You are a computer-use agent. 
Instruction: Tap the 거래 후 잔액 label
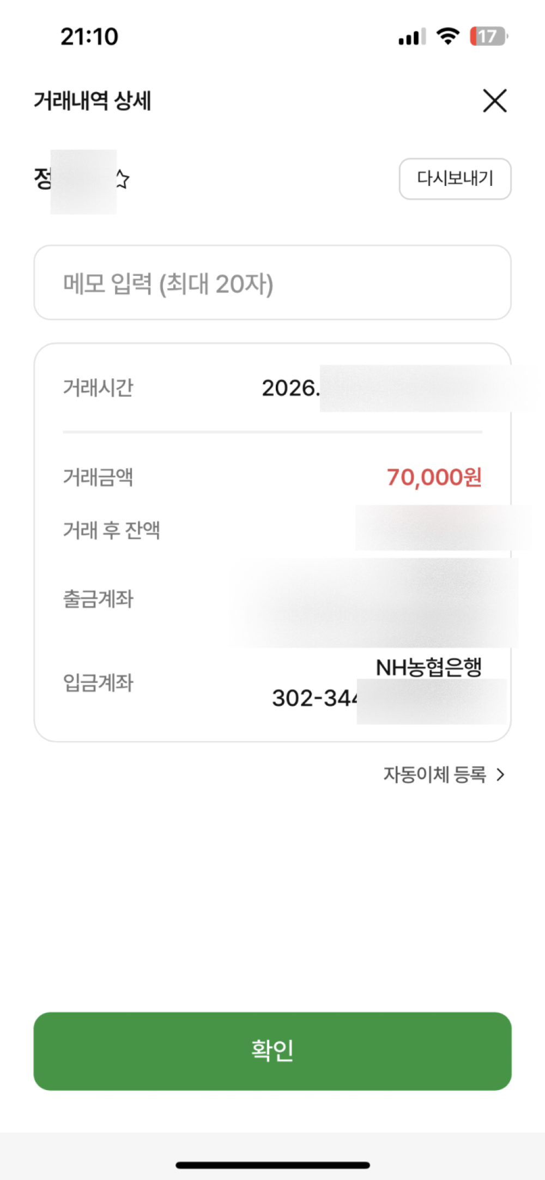point(112,530)
